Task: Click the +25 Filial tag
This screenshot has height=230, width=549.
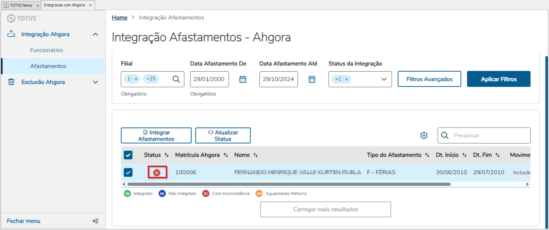Action: coord(151,79)
